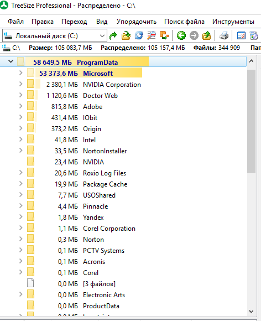Open the Инструменты menu

[233, 22]
